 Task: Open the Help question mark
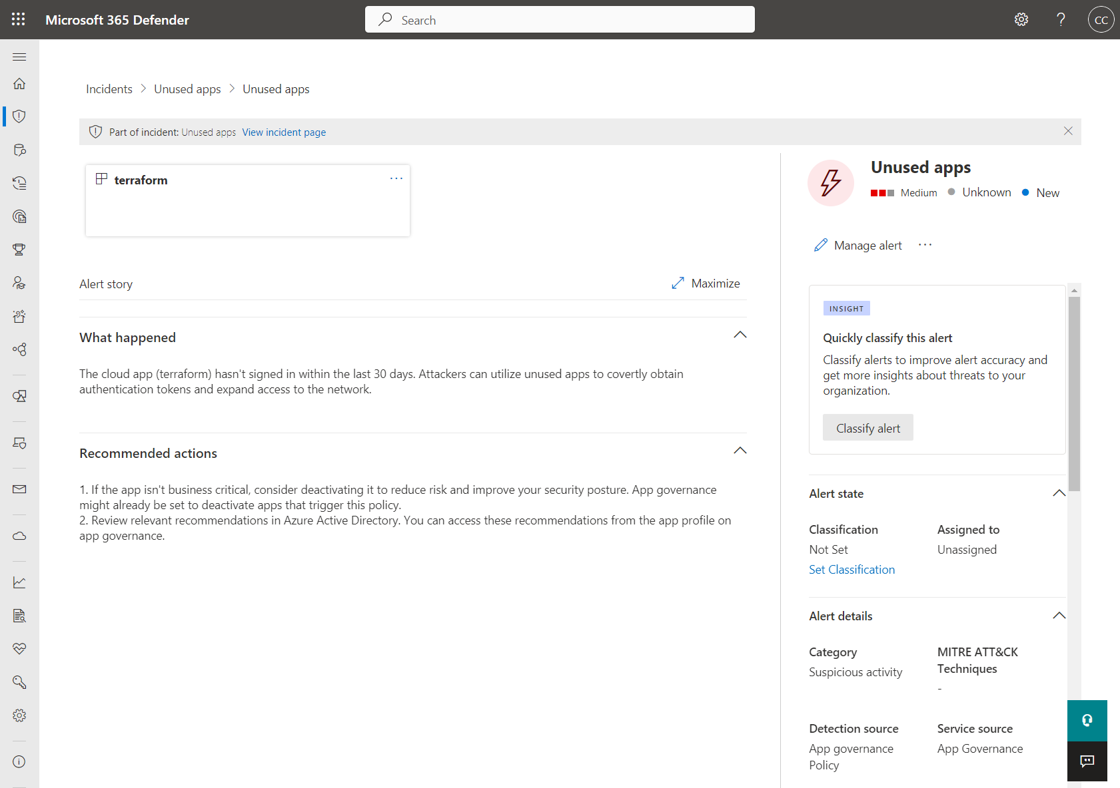pos(1061,19)
